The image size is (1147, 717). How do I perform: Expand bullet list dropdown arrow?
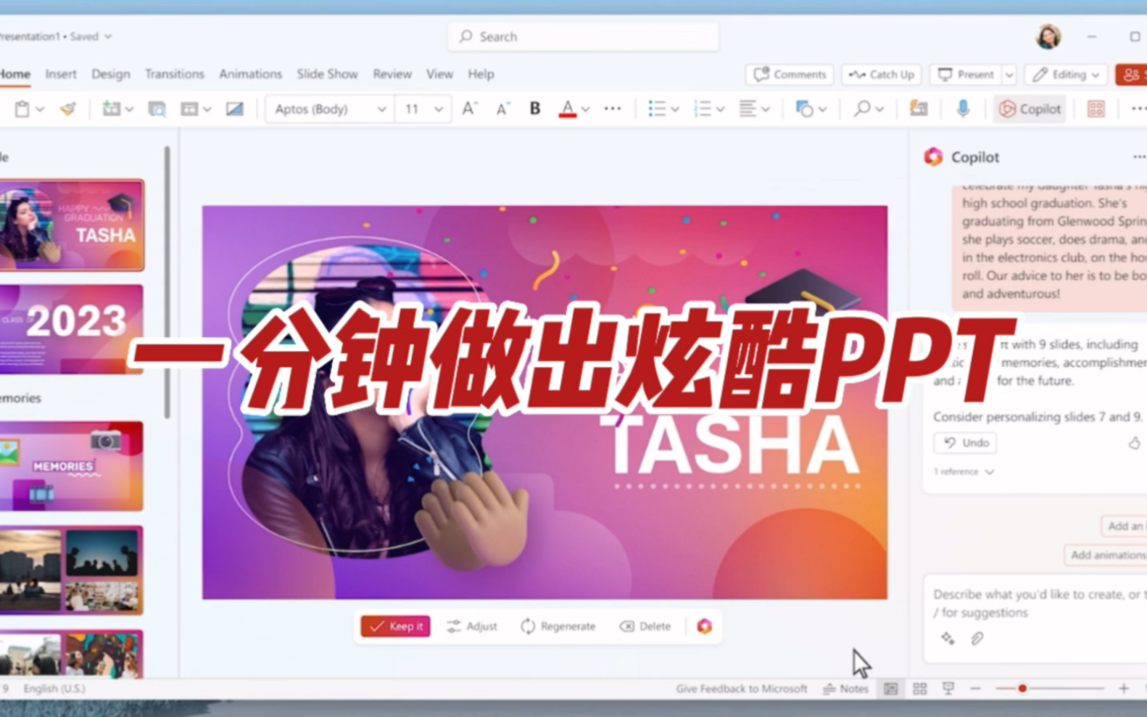[x=675, y=109]
